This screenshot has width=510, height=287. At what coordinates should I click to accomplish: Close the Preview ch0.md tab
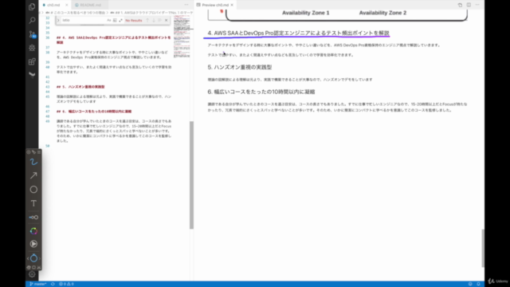tap(232, 5)
